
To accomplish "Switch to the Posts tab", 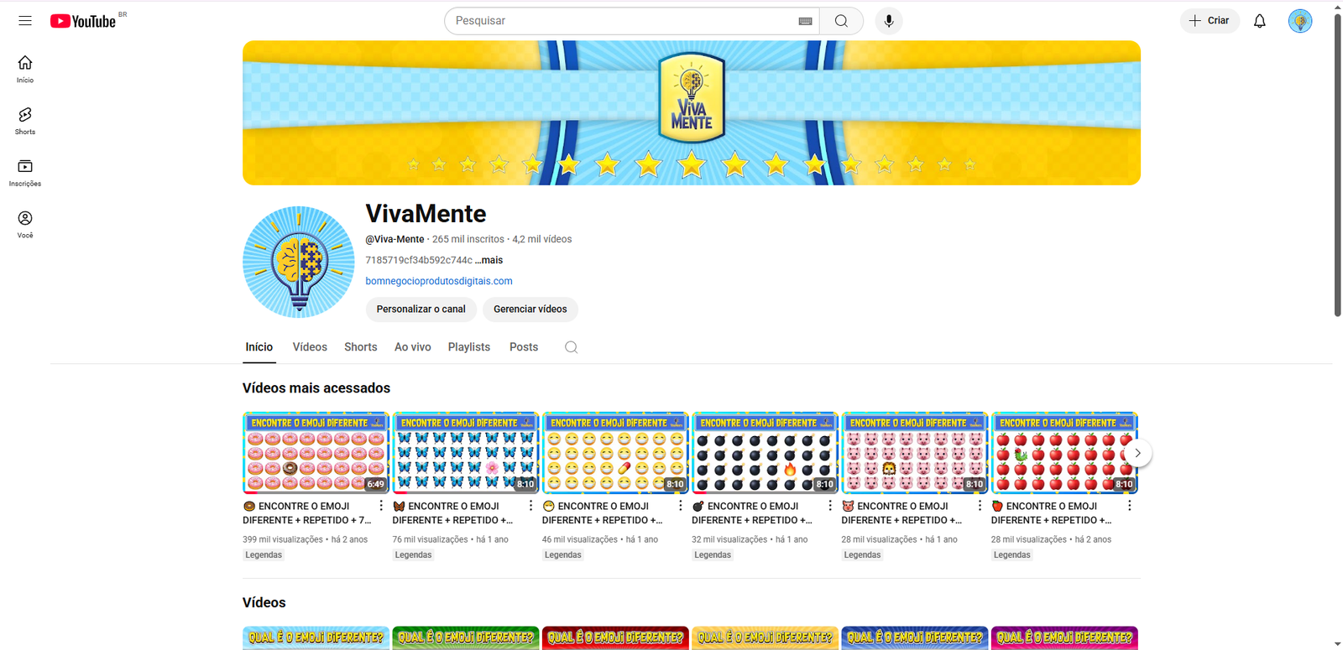I will click(x=524, y=347).
